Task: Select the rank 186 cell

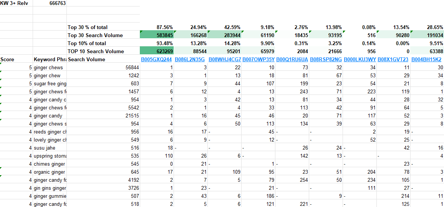Action: click(258, 196)
